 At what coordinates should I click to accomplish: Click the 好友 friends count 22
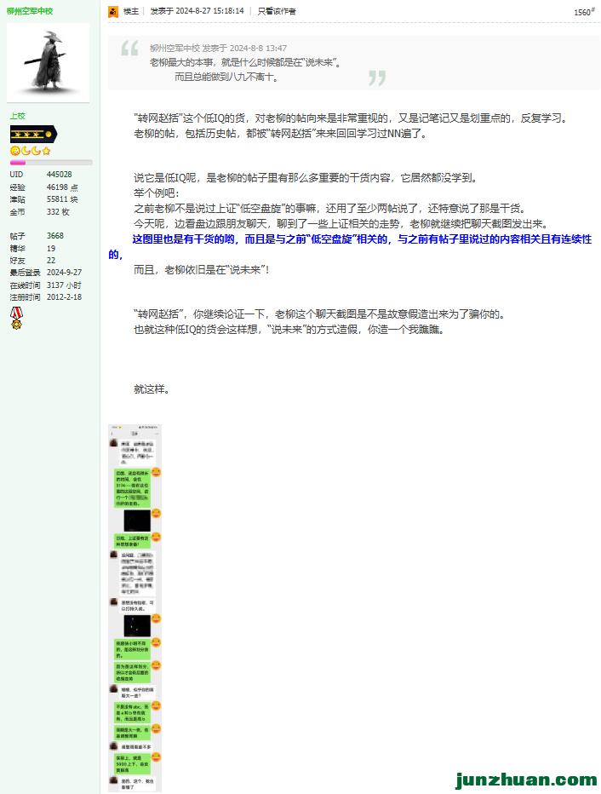point(51,261)
